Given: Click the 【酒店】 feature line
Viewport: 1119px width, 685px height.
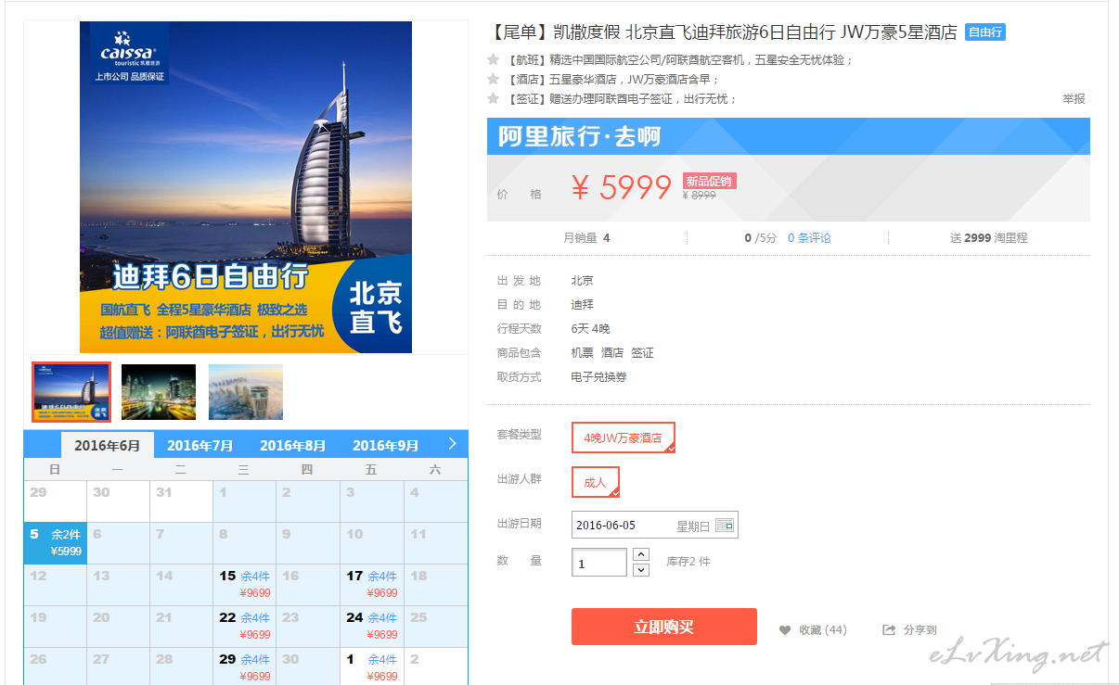Looking at the screenshot, I should (x=612, y=80).
